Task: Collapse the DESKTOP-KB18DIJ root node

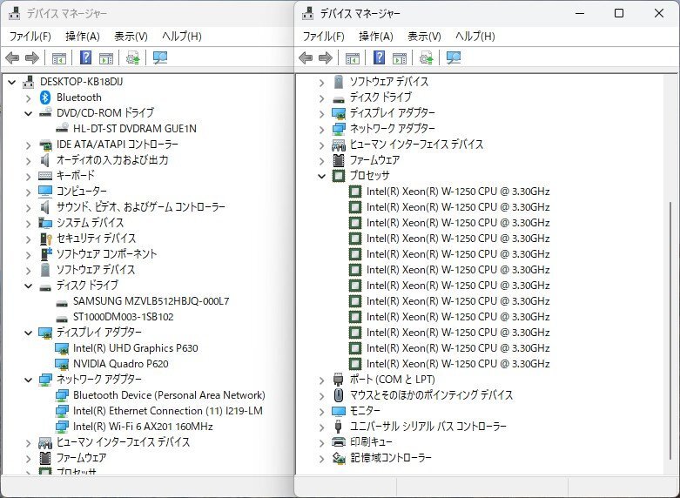Action: pyautogui.click(x=12, y=82)
